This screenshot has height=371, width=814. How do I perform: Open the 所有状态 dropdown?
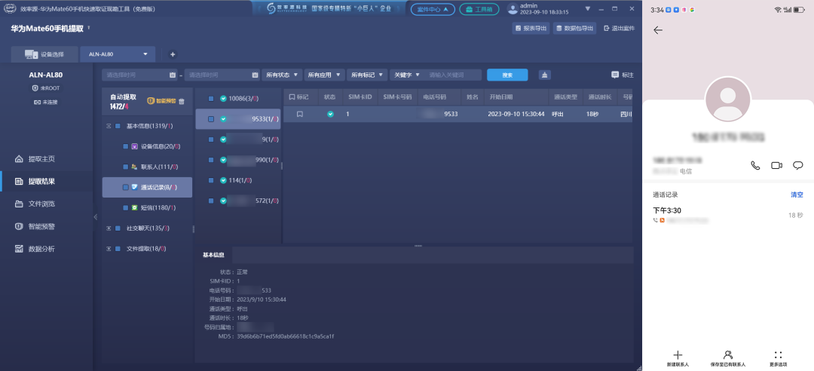pos(282,75)
